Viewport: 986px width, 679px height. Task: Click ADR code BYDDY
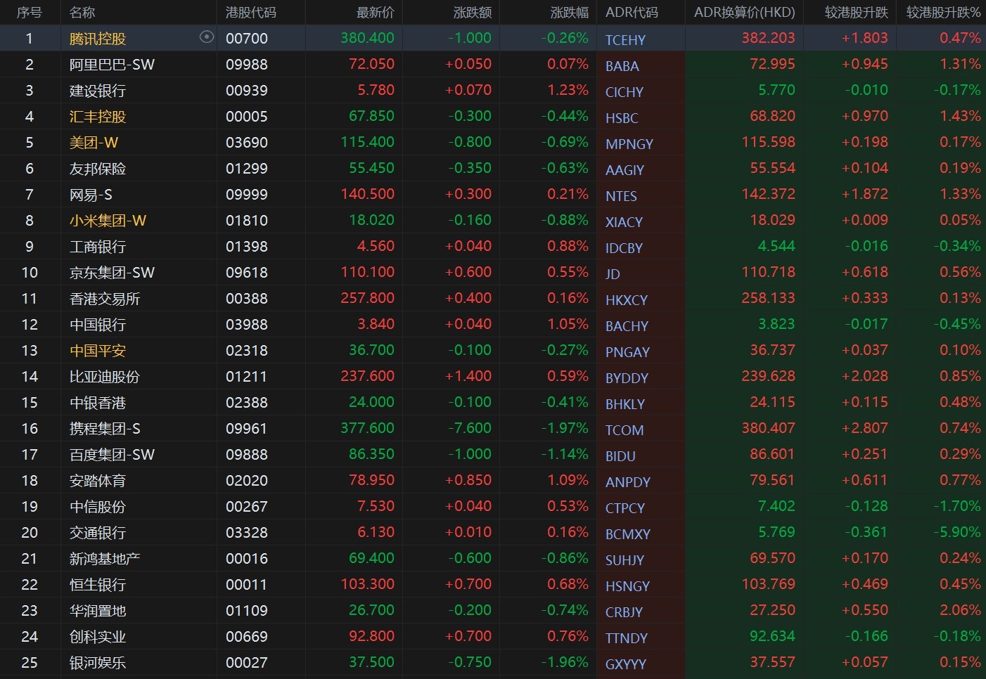coord(627,378)
